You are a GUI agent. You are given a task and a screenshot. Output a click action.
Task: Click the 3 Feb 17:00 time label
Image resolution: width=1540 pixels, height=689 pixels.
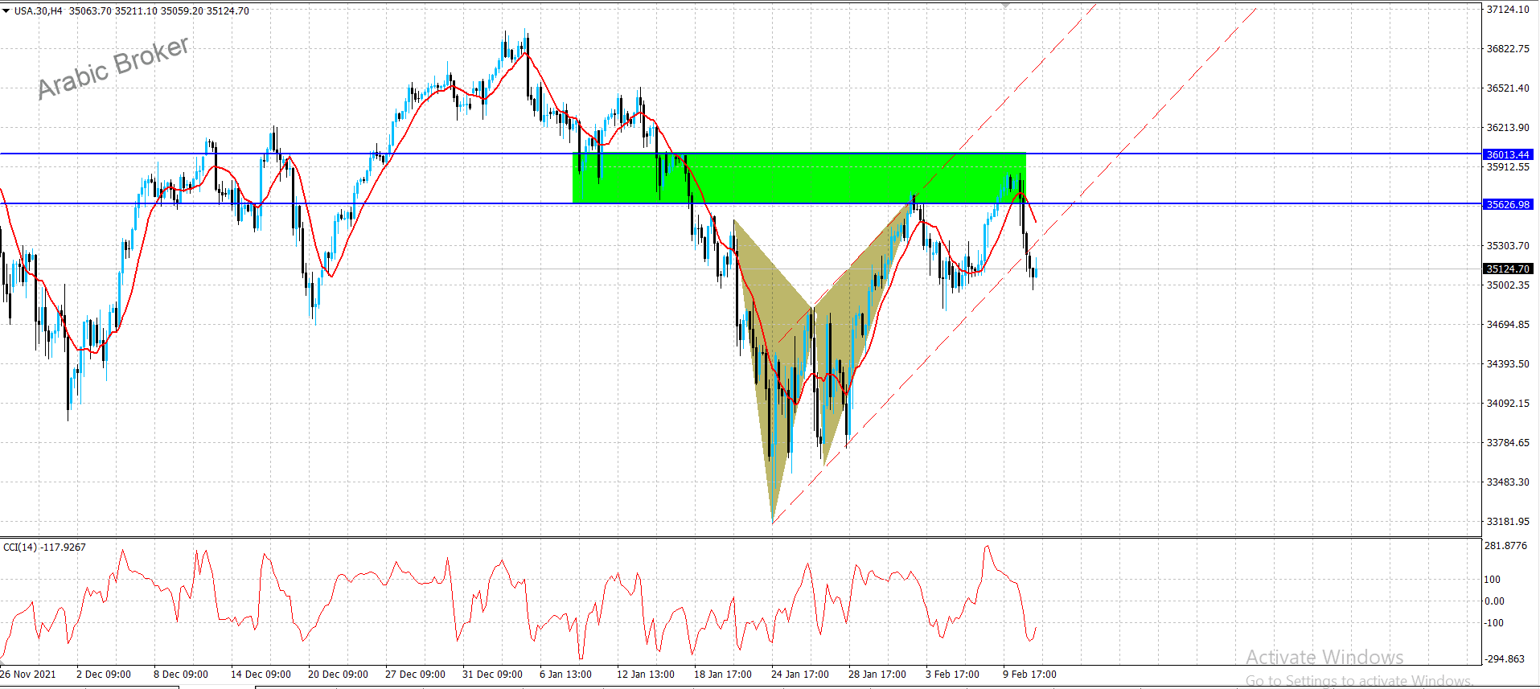[952, 675]
